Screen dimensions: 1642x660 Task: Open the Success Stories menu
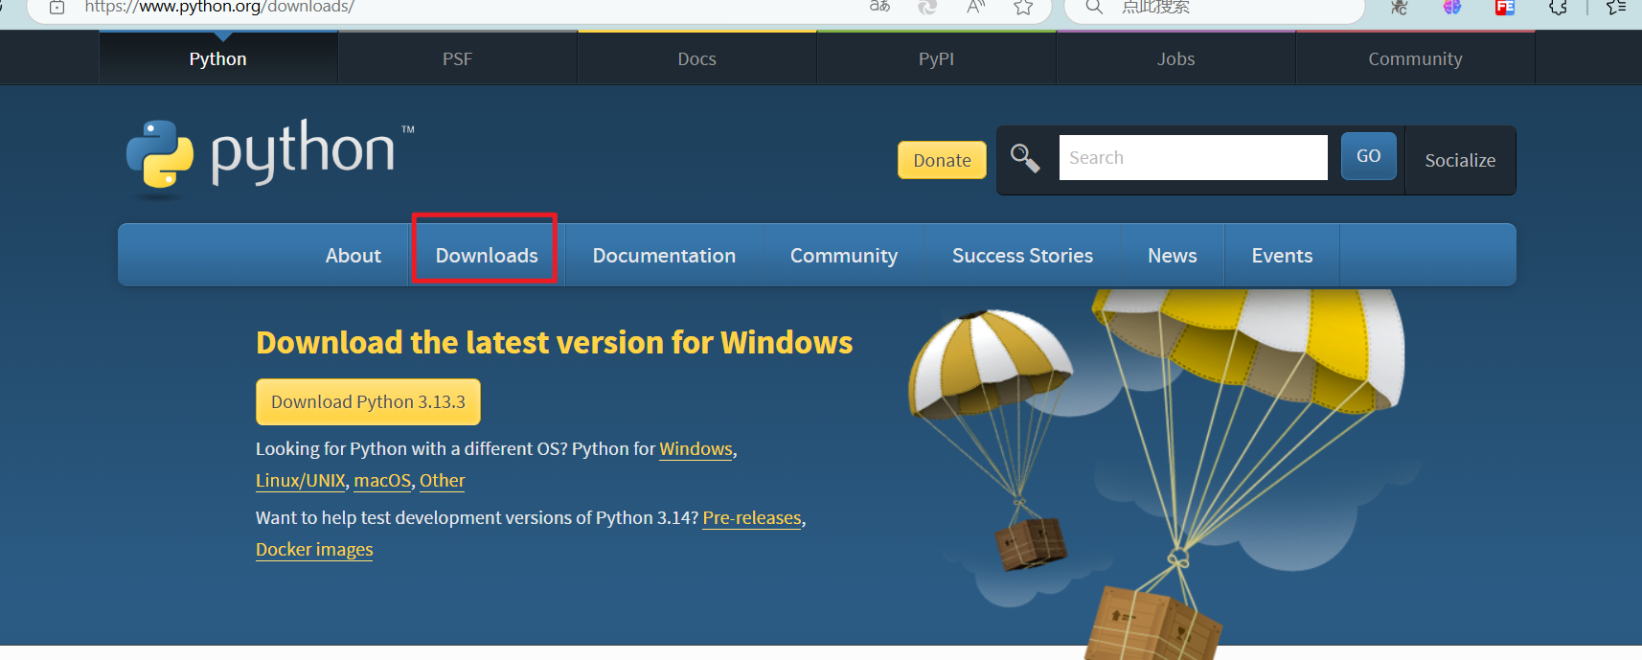tap(1022, 256)
